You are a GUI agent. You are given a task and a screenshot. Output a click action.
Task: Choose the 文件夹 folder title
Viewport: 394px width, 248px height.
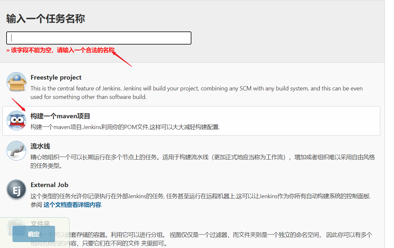(40, 224)
